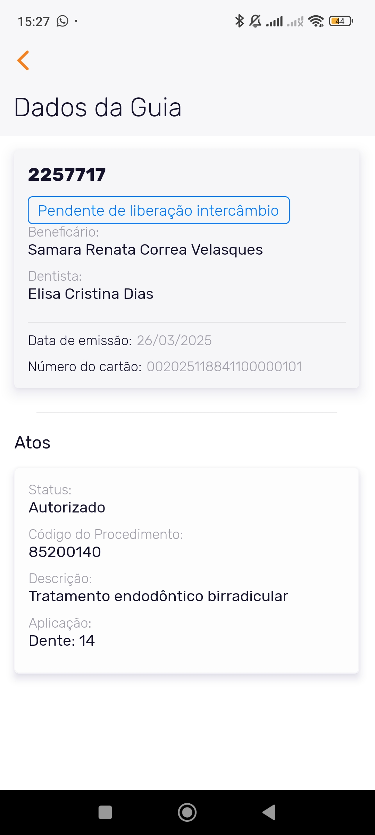Tap the mobile signal strength icon
Image resolution: width=375 pixels, height=835 pixels.
(x=275, y=21)
